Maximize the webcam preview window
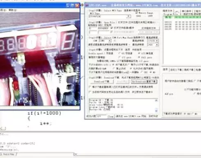The width and height of the screenshot is (201, 158). (73, 5)
